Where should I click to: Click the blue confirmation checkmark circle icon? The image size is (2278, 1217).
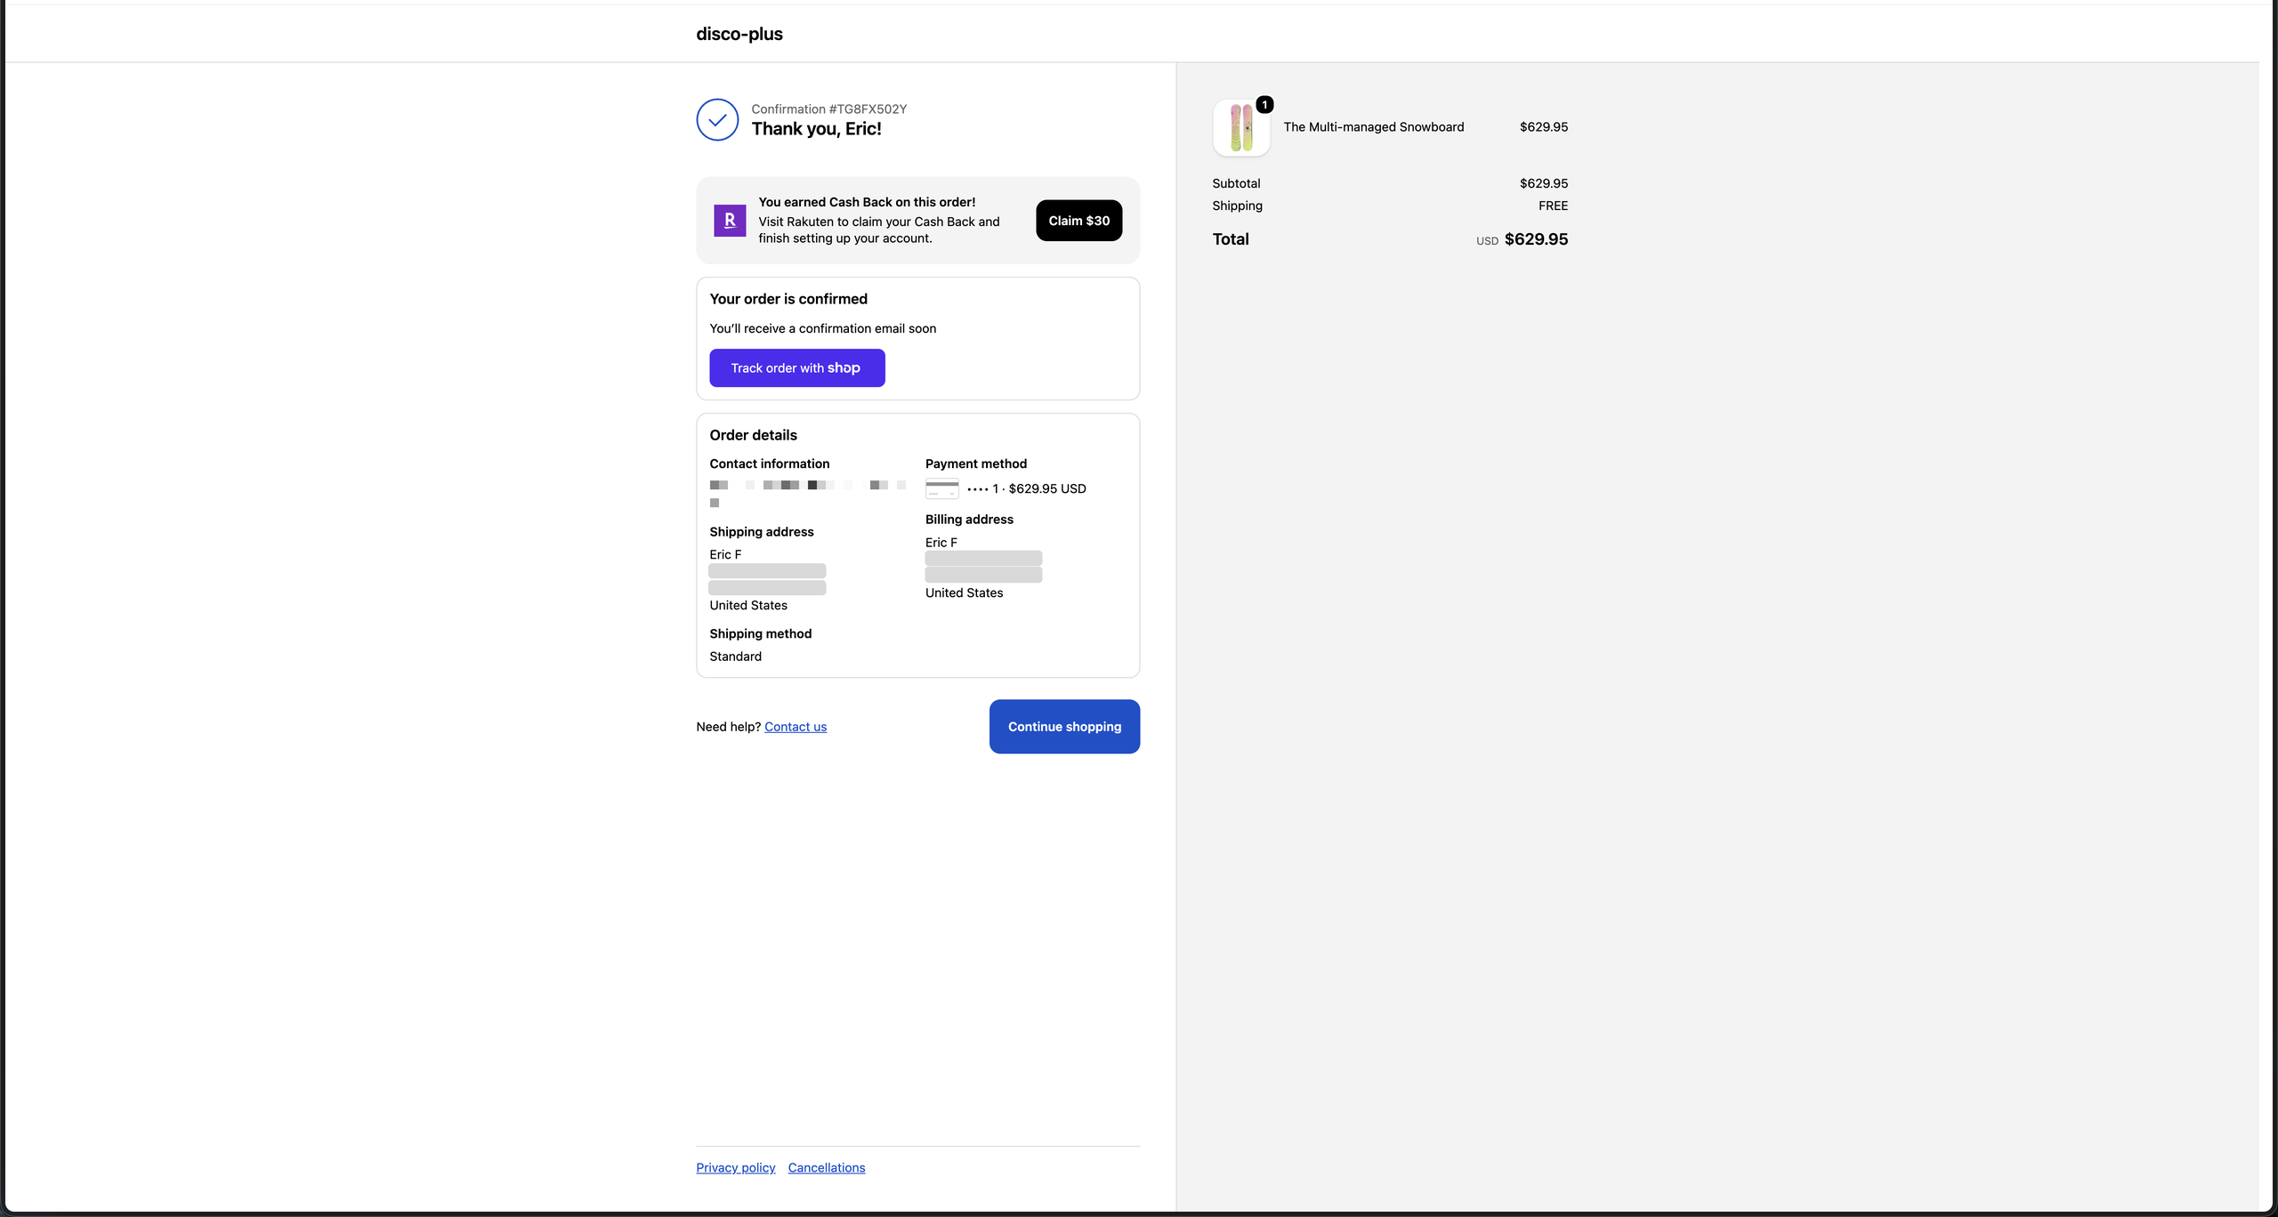[x=717, y=119]
